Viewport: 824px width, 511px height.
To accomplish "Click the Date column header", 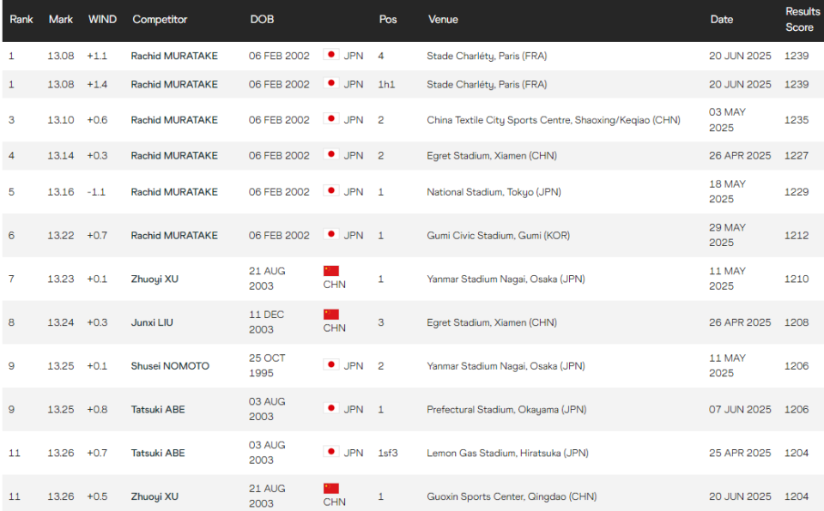I will pos(722,20).
